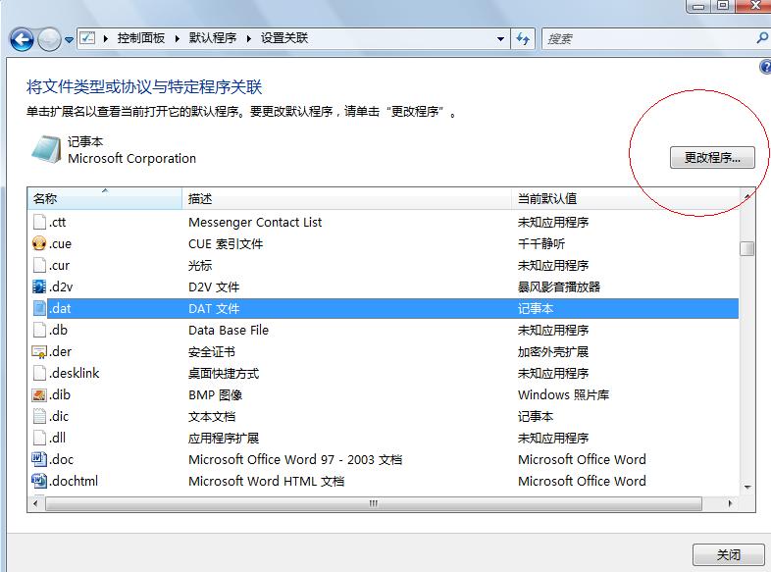This screenshot has width=771, height=572.
Task: Minimize the window using title bar button
Action: point(698,6)
